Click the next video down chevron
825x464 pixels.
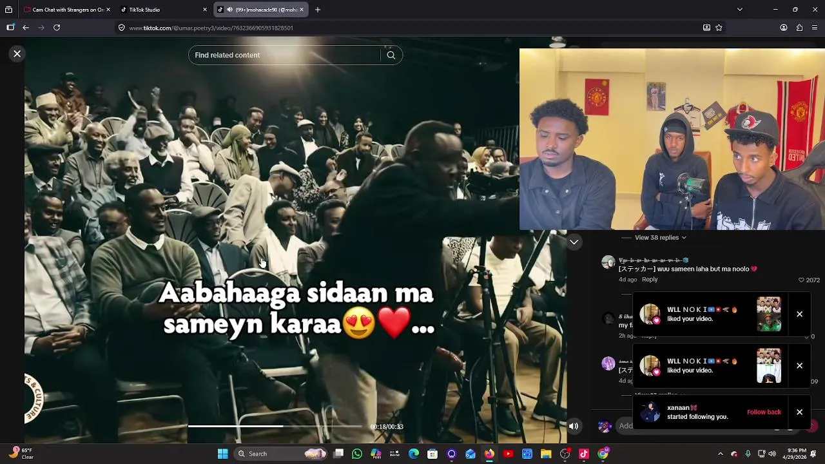[x=574, y=242]
